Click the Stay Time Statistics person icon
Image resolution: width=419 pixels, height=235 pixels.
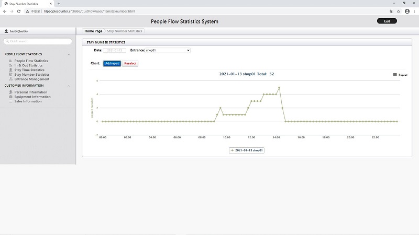click(x=10, y=70)
